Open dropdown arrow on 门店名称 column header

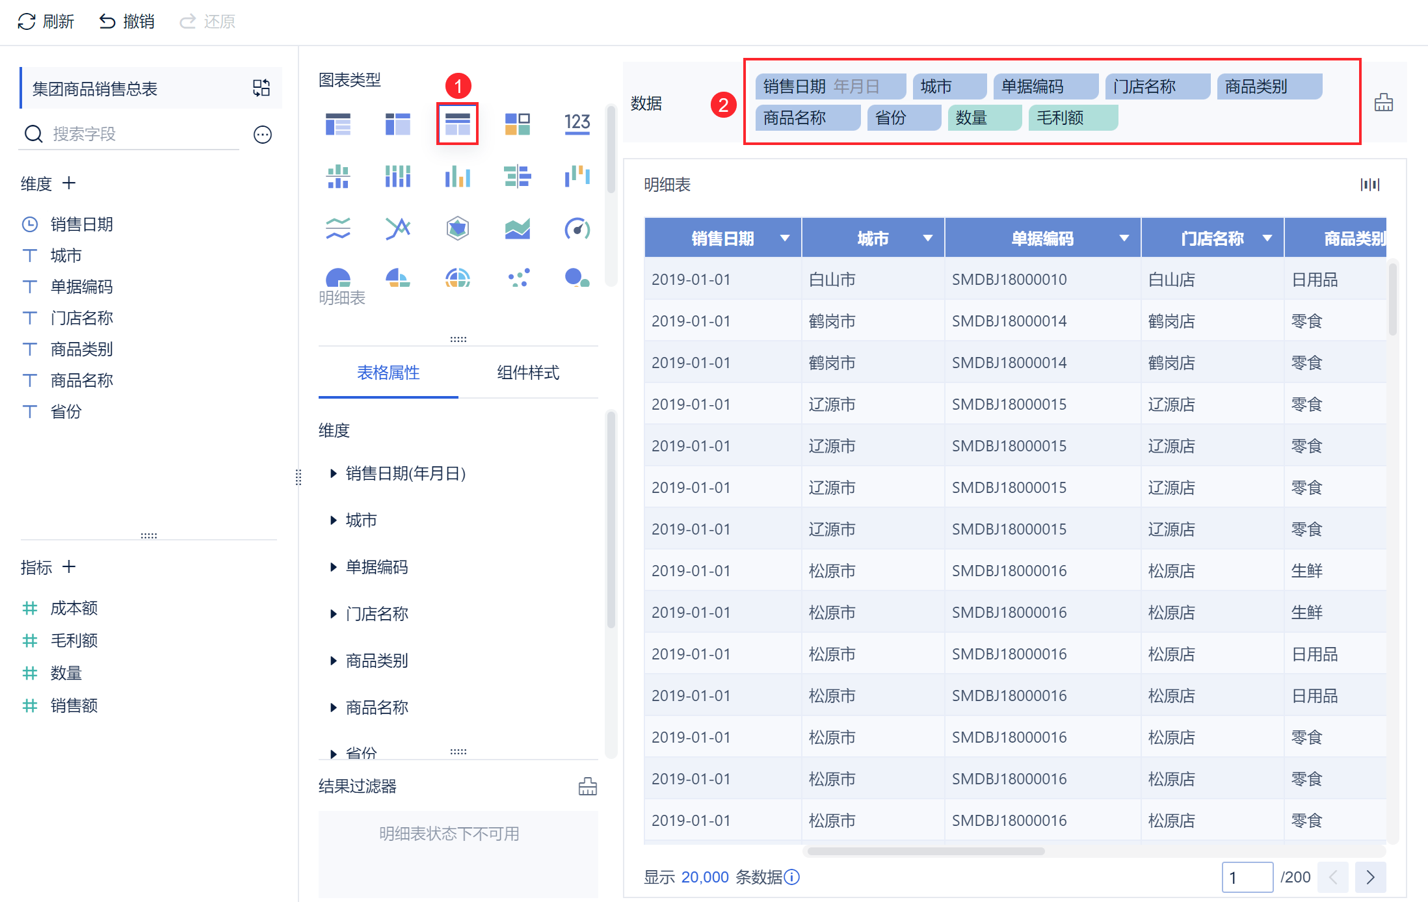(x=1267, y=239)
